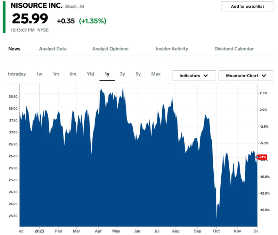Click the -10.0% right axis label
This screenshot has height=235, width=278.
tap(265, 177)
